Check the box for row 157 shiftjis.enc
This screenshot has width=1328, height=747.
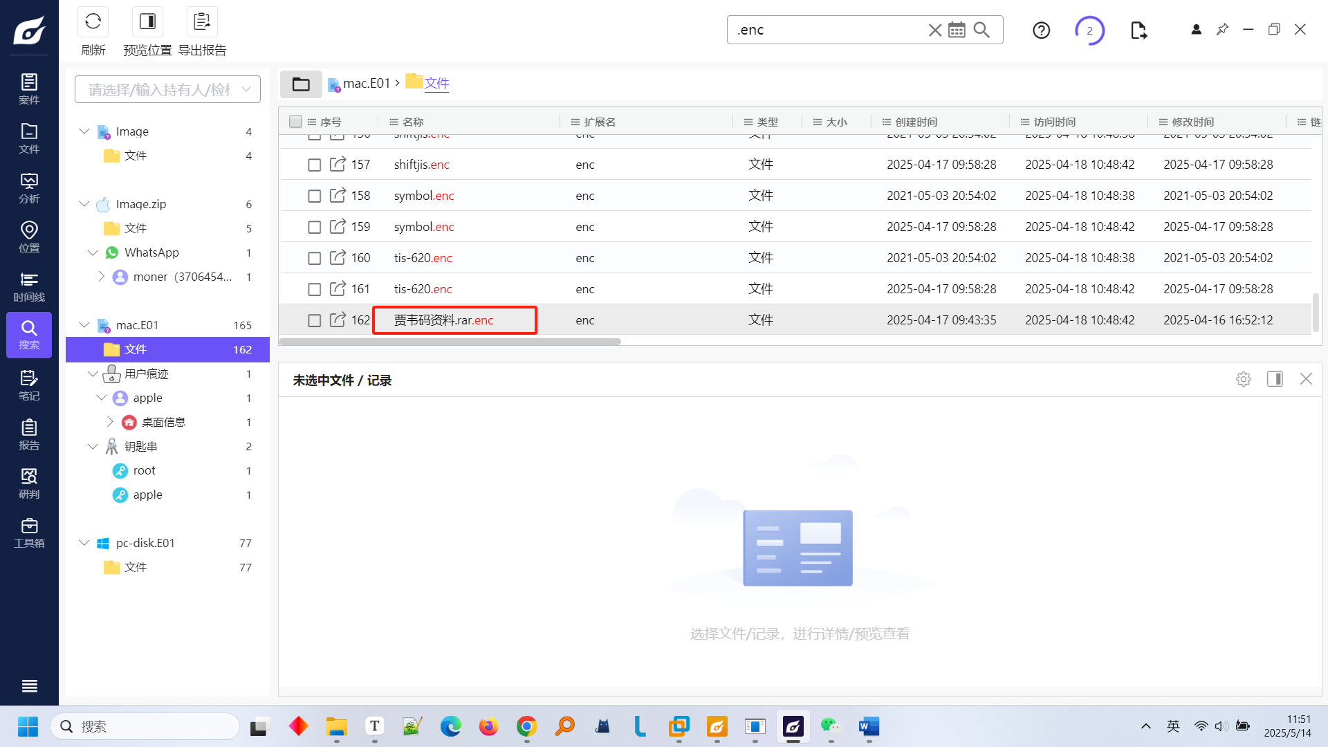(314, 165)
